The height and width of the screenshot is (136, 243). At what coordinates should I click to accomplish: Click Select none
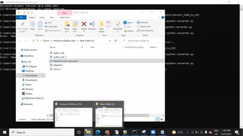click(x=144, y=26)
